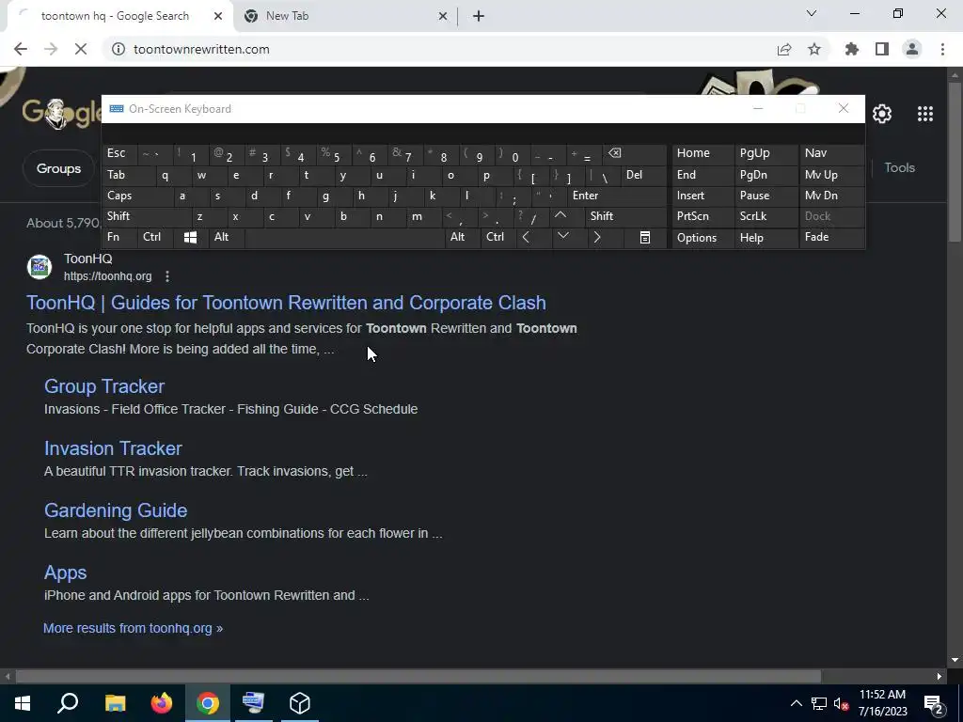The height and width of the screenshot is (722, 963).
Task: Click the context menu key on the keyboard
Action: (645, 238)
